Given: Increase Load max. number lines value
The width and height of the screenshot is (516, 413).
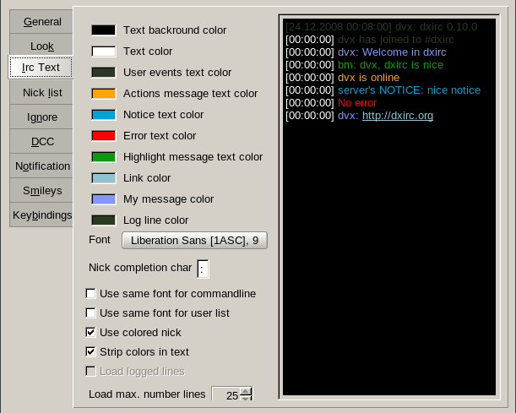Looking at the screenshot, I should [x=246, y=391].
